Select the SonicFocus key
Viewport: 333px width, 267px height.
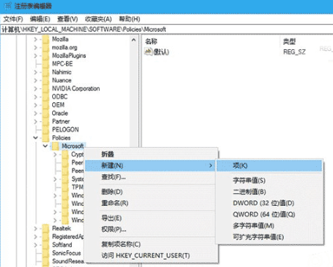click(66, 253)
